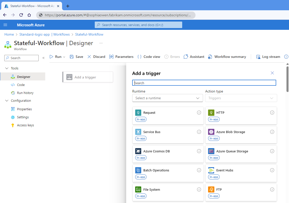This screenshot has width=289, height=203.
Task: Open Code view from the toolbar
Action: tap(149, 57)
